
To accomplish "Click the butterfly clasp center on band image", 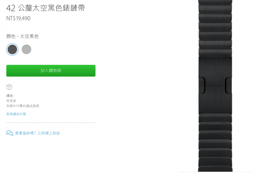I will (215, 86).
